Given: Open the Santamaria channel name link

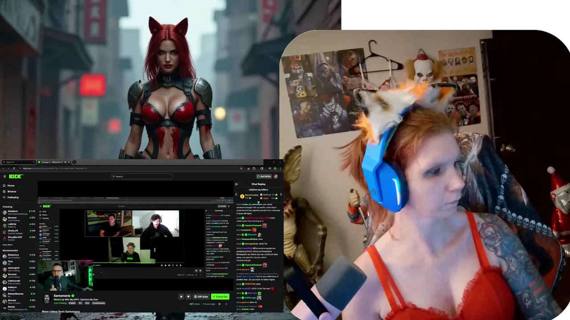Looking at the screenshot, I should pyautogui.click(x=62, y=296).
